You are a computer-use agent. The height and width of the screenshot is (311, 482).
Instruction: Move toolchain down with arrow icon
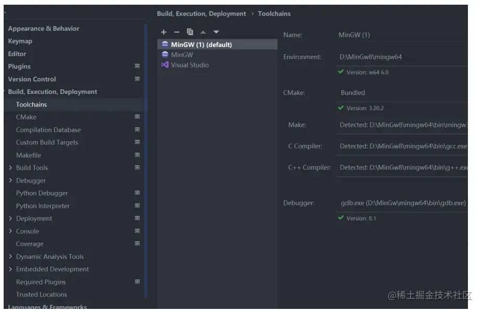point(216,32)
